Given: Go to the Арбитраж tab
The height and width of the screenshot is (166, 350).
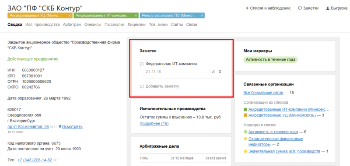Looking at the screenshot, I should click(x=72, y=25).
